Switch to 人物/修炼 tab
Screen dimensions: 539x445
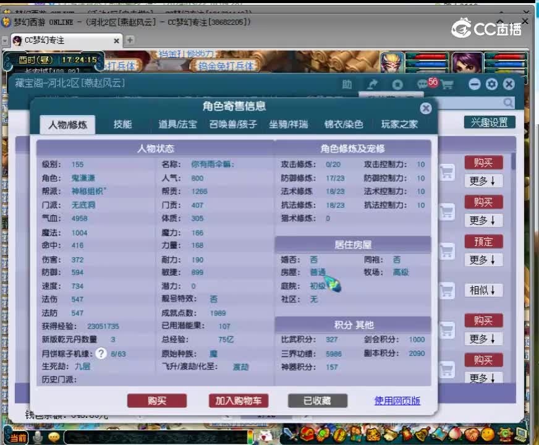[x=68, y=124]
